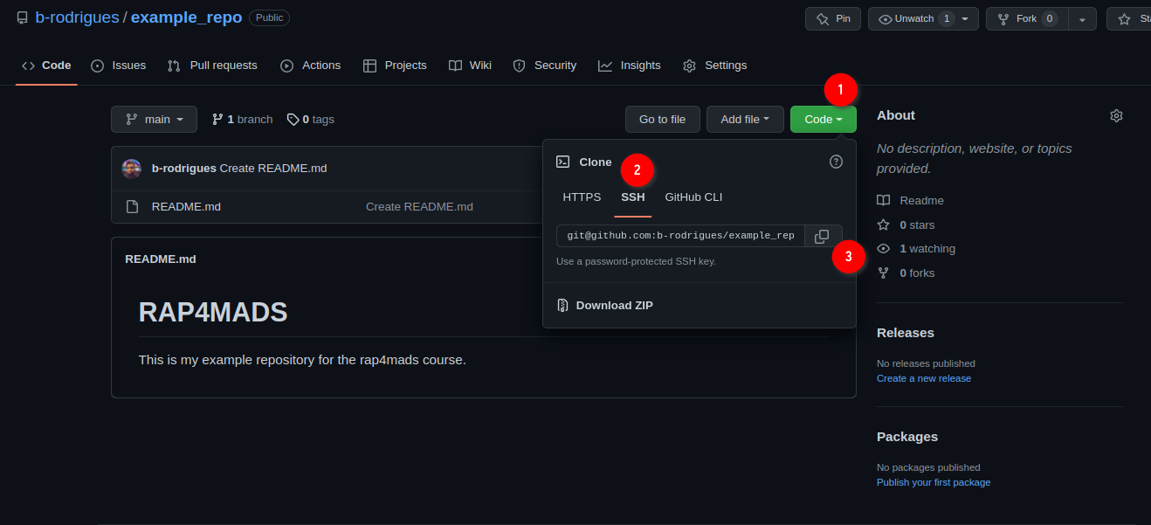The height and width of the screenshot is (525, 1151).
Task: Expand the caret next to the Fork button
Action: tap(1082, 18)
